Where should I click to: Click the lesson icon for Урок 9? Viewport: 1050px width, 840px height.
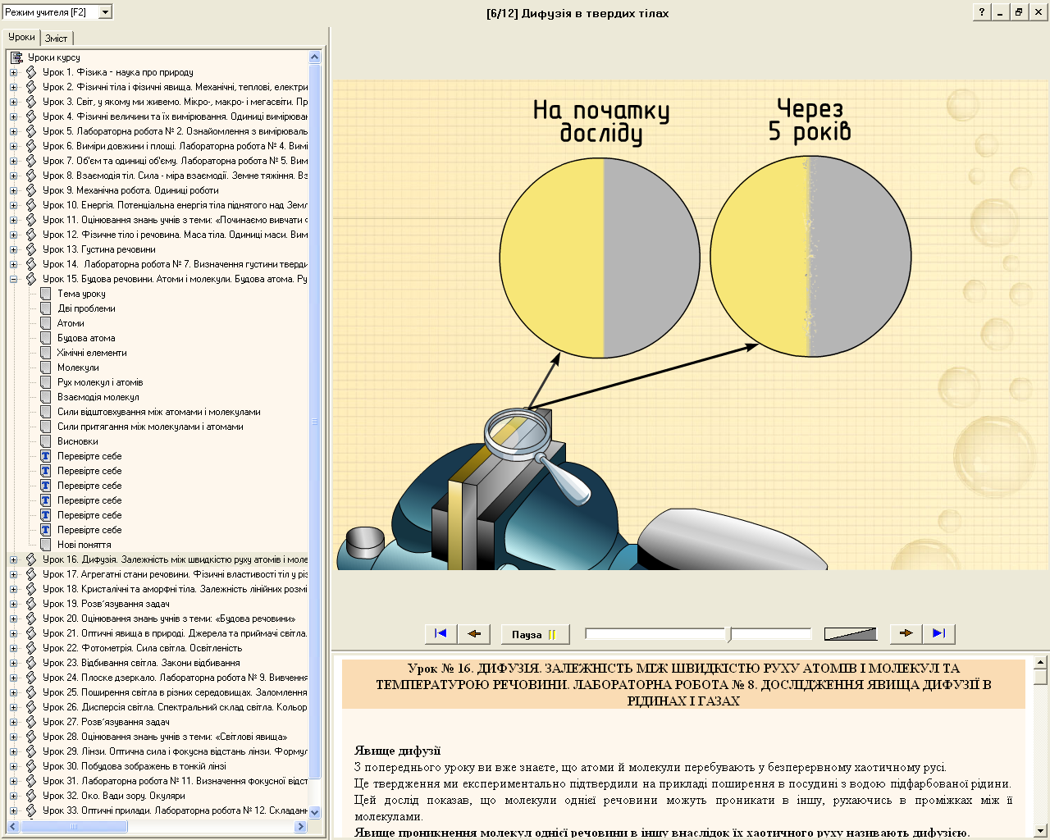[31, 190]
